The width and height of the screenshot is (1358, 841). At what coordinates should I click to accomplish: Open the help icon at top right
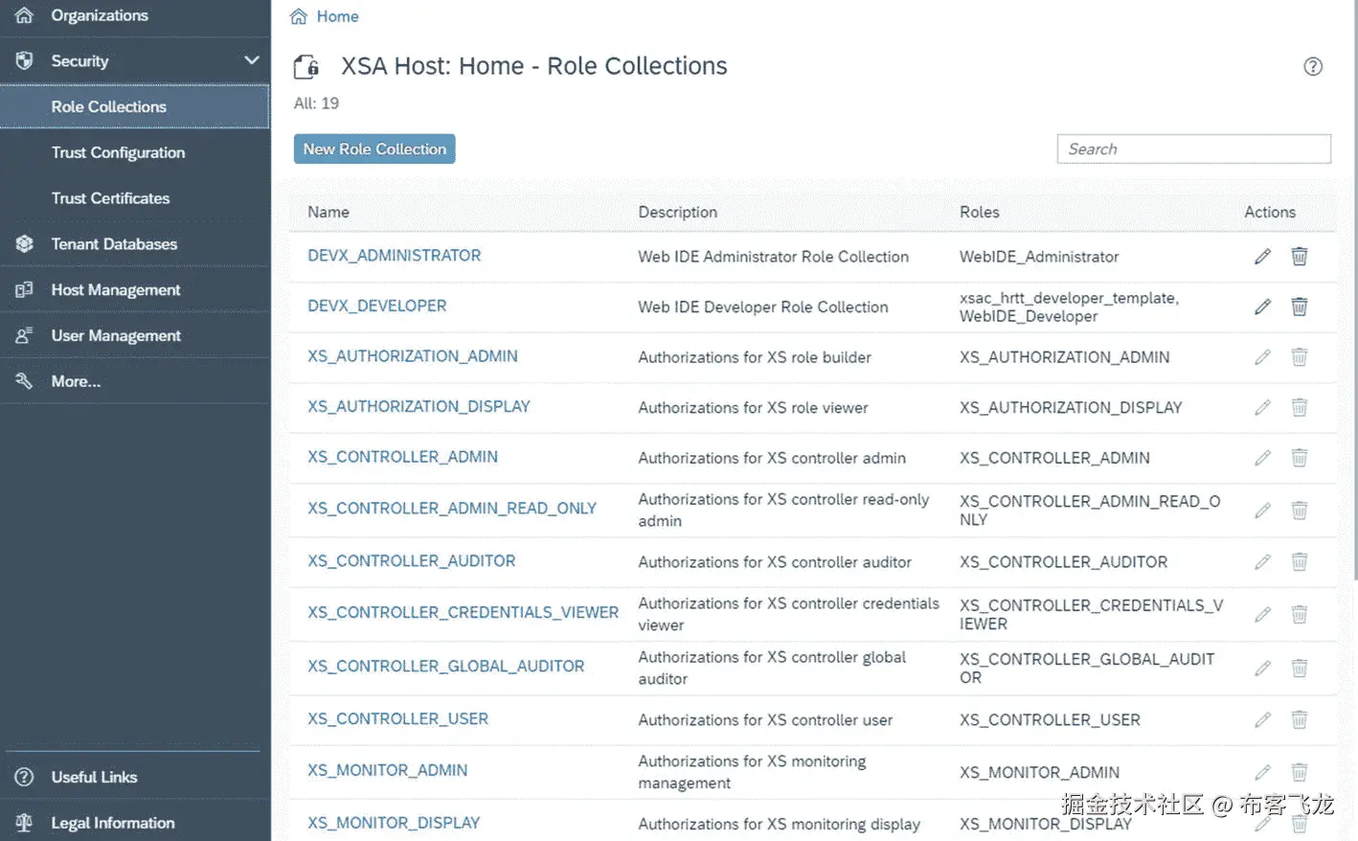pyautogui.click(x=1313, y=66)
